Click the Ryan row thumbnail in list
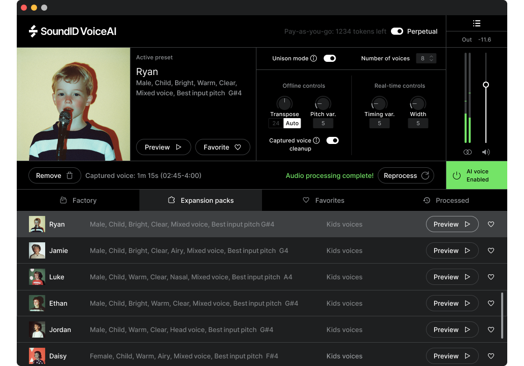 pyautogui.click(x=37, y=224)
